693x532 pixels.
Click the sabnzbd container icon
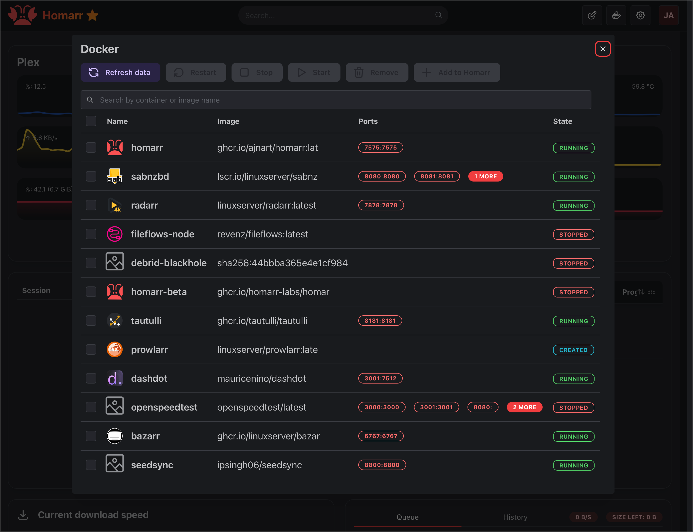[114, 176]
